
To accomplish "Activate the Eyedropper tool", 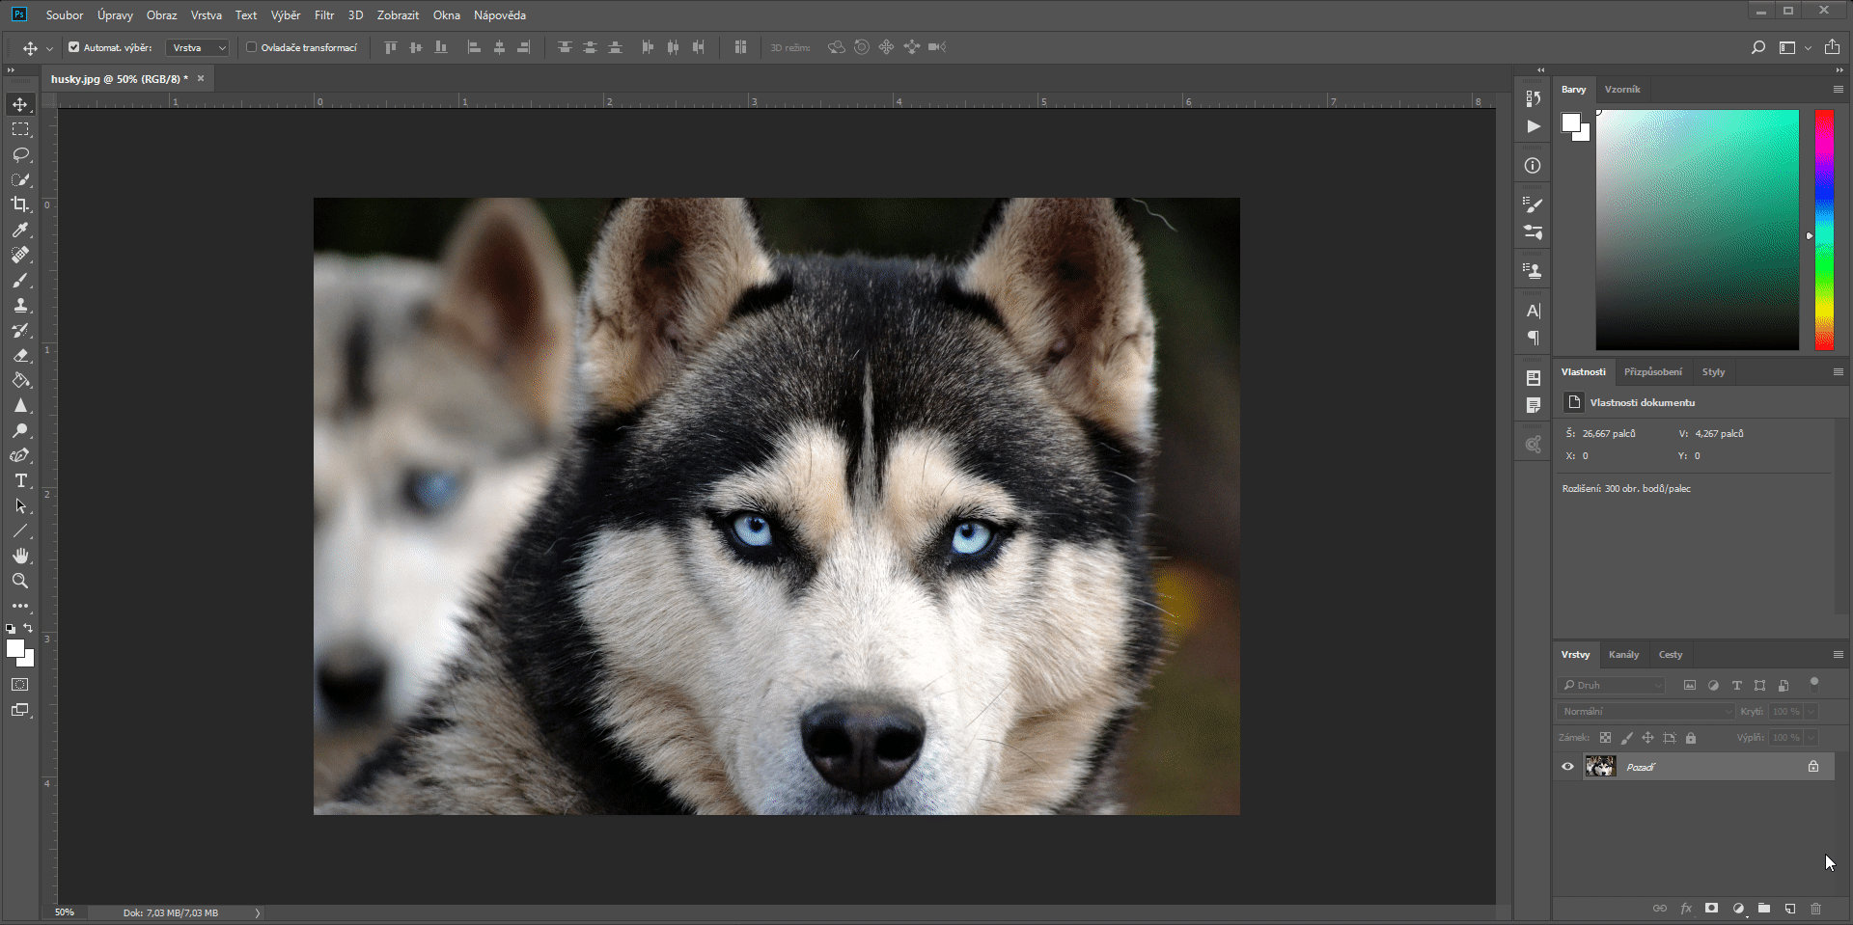I will pyautogui.click(x=20, y=231).
